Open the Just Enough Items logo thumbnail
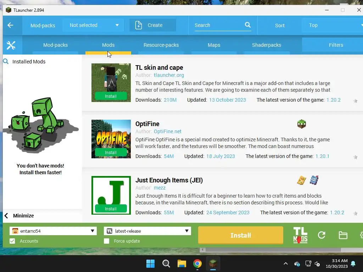The image size is (363, 272). (111, 195)
